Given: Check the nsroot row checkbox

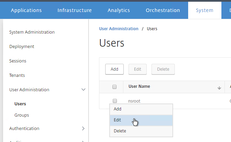Looking at the screenshot, I should 114,101.
